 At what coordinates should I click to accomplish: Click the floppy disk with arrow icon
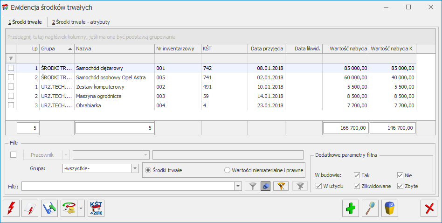tap(49, 209)
